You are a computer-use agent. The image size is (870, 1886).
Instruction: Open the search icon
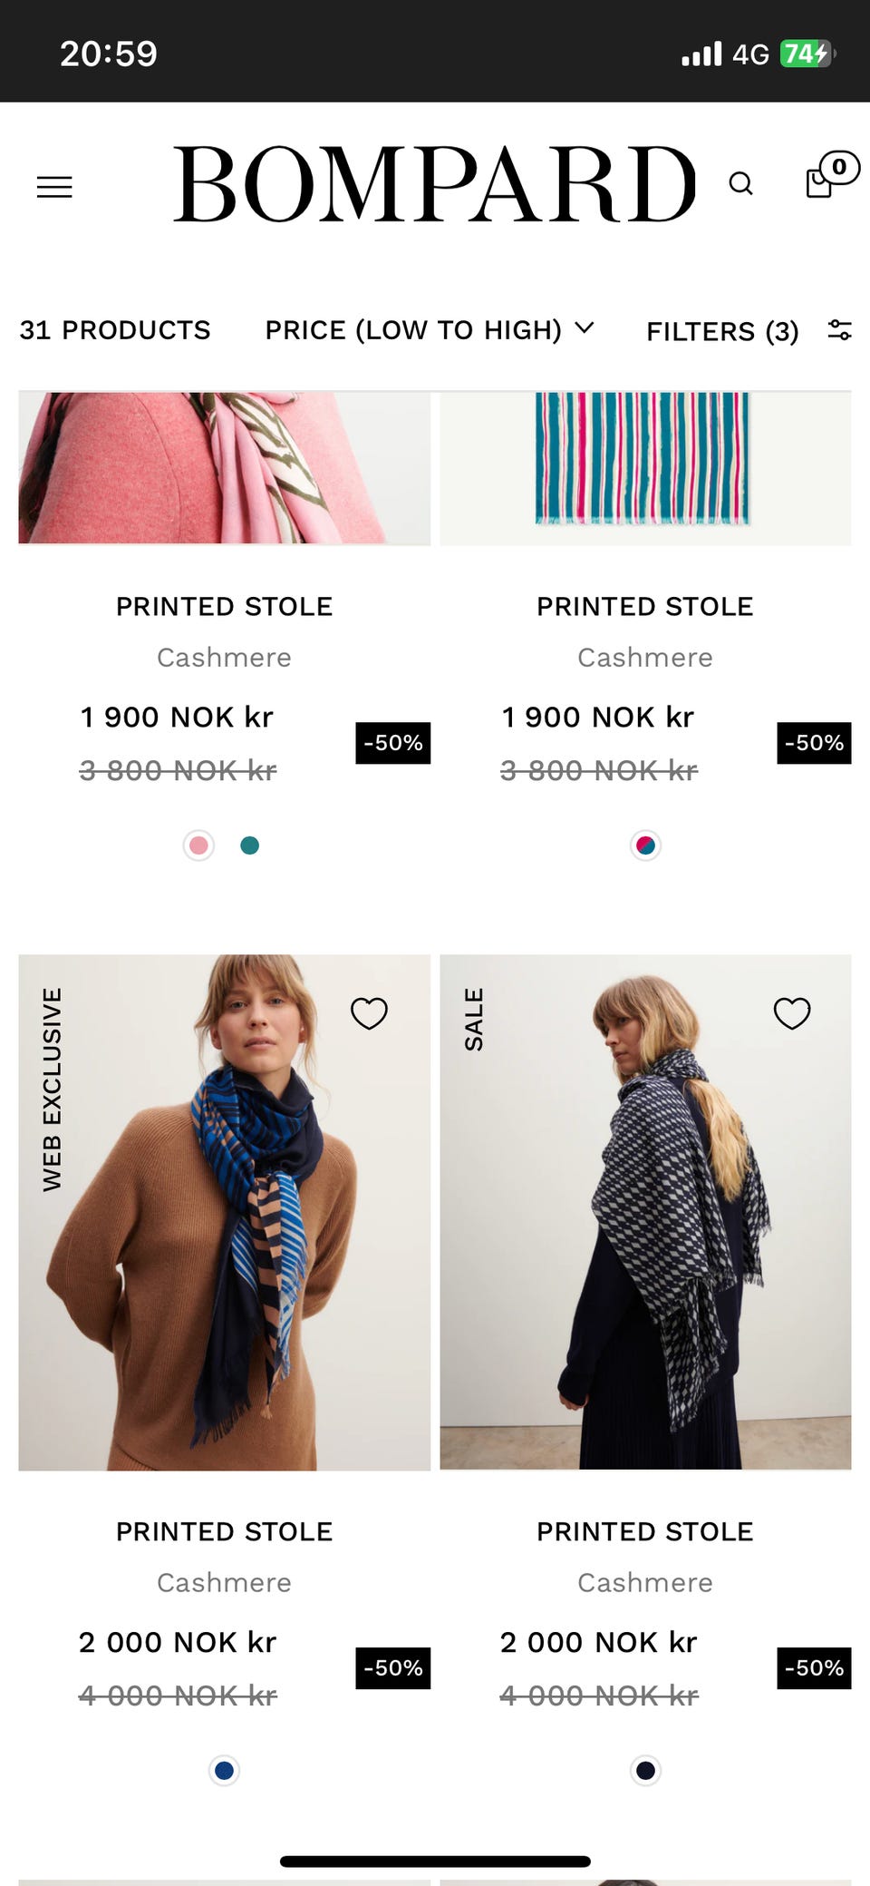tap(741, 184)
